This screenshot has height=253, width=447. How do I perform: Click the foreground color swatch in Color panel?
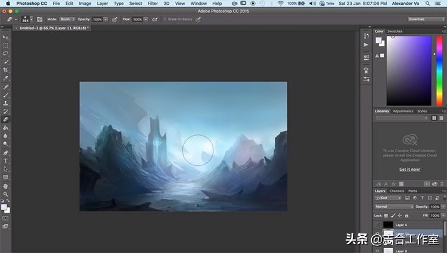(x=378, y=41)
